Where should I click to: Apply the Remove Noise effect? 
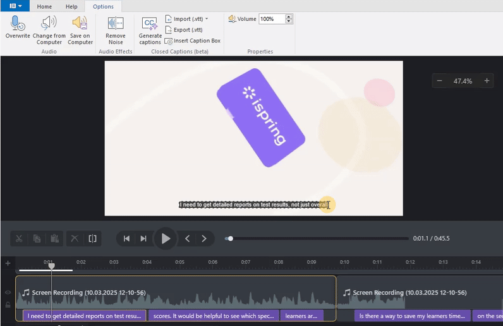[x=116, y=24]
